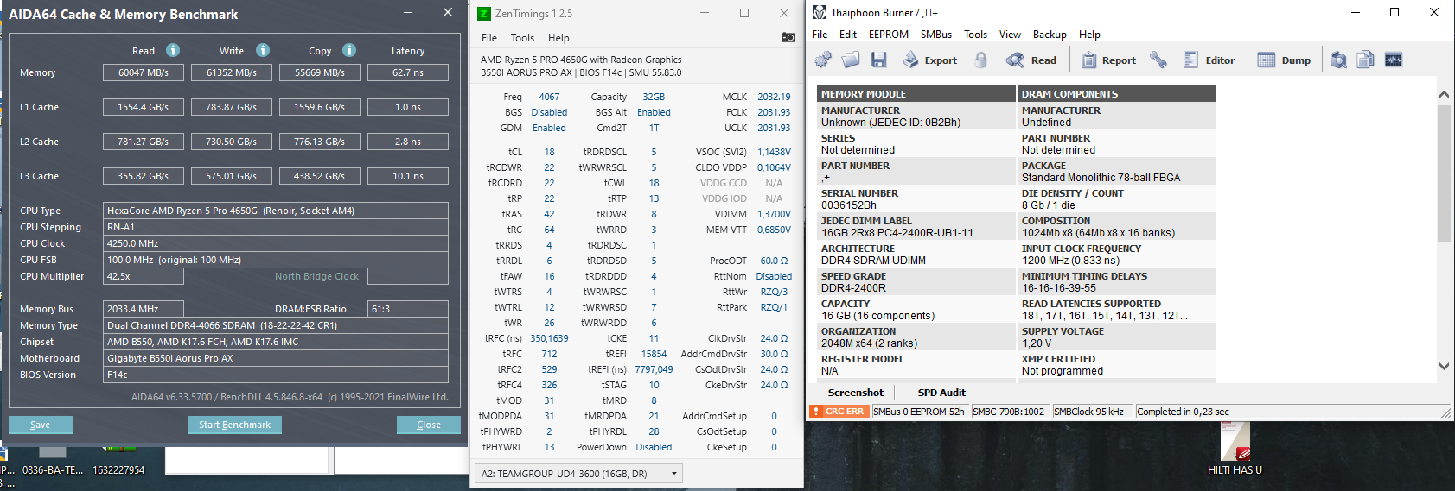Click the padlock icon in Thaiphoon toolbar
This screenshot has height=491, width=1455.
980,60
